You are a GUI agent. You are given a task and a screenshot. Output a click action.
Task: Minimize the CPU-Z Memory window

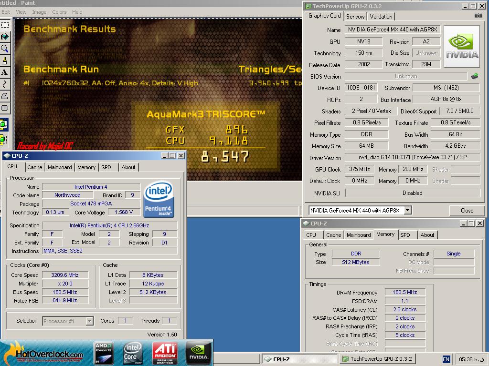coord(463,224)
